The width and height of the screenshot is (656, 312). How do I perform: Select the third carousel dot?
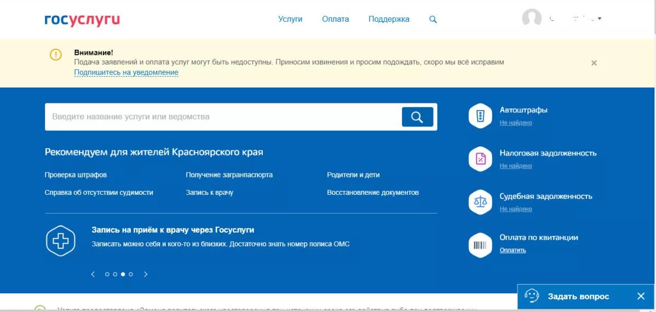pos(123,274)
